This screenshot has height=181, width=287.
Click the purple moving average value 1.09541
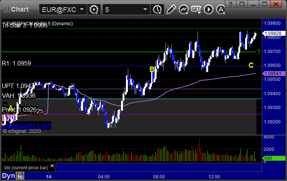273,74
